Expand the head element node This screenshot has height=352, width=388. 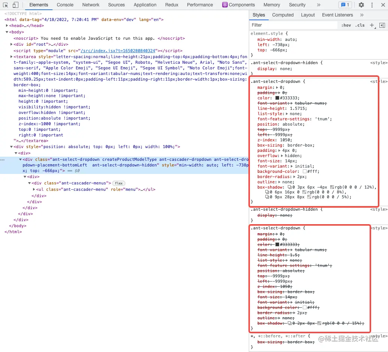7,25
